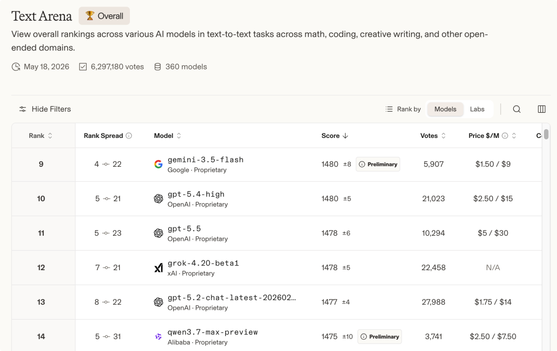Click the filter sliders icon beside Hide Filters

[23, 109]
